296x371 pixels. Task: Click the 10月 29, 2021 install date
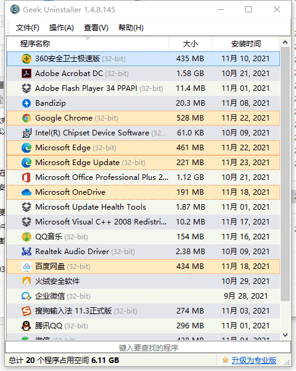(x=245, y=281)
